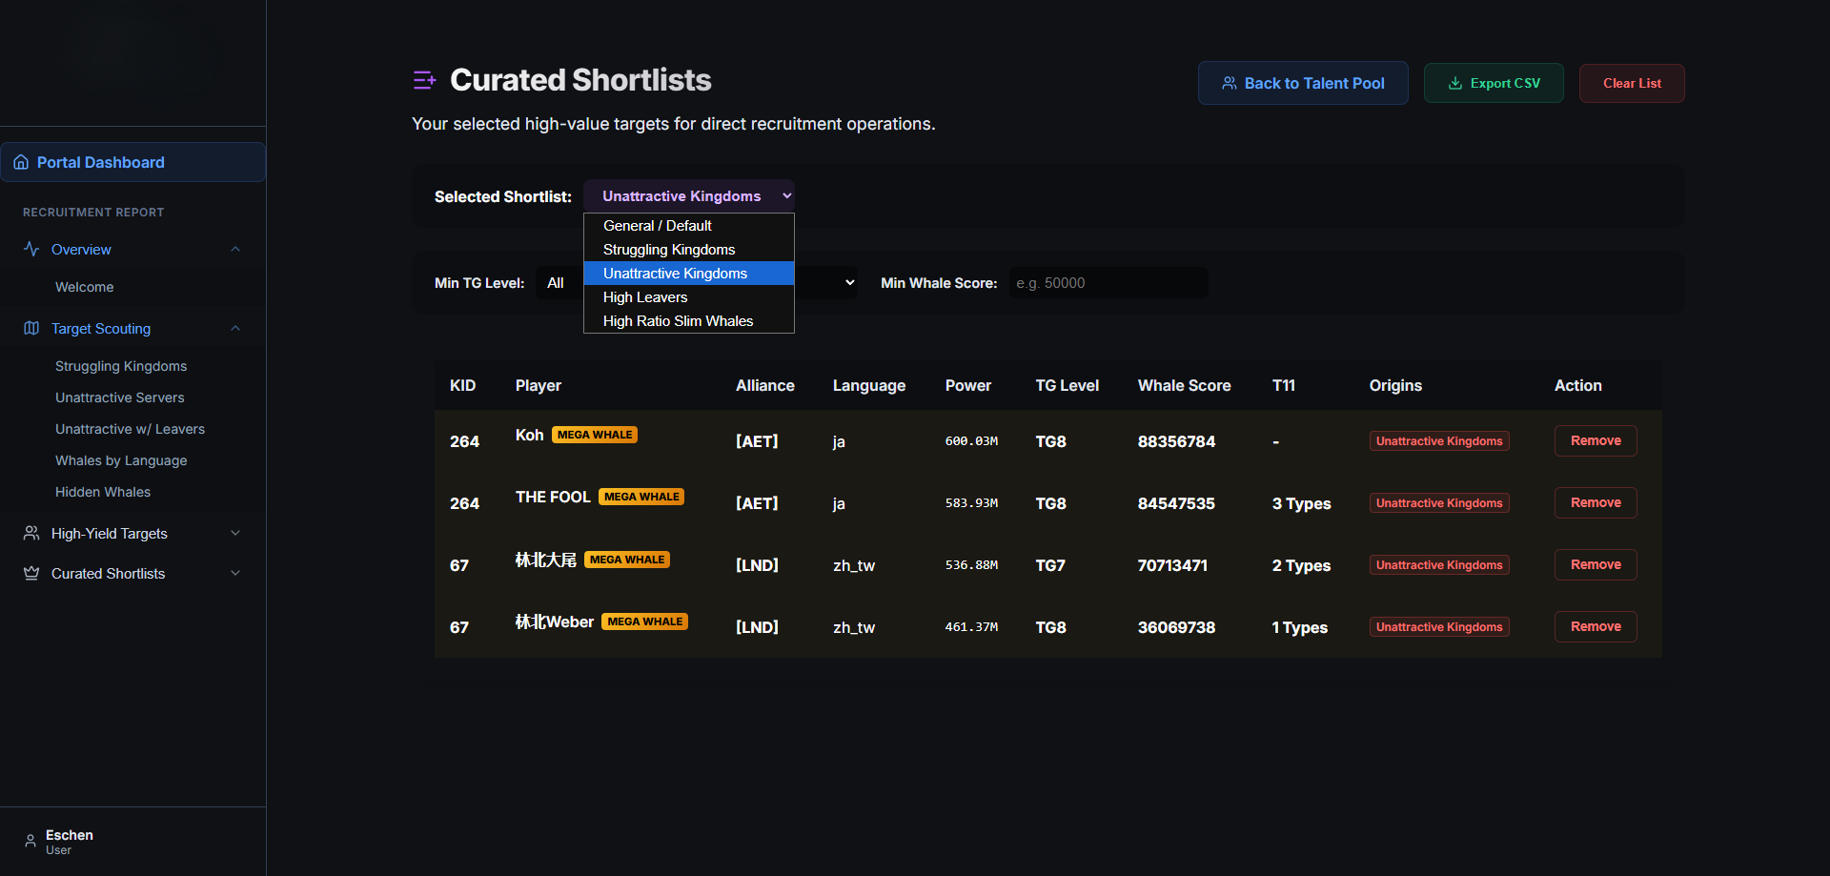Choose General / Default shortlist option

[689, 226]
